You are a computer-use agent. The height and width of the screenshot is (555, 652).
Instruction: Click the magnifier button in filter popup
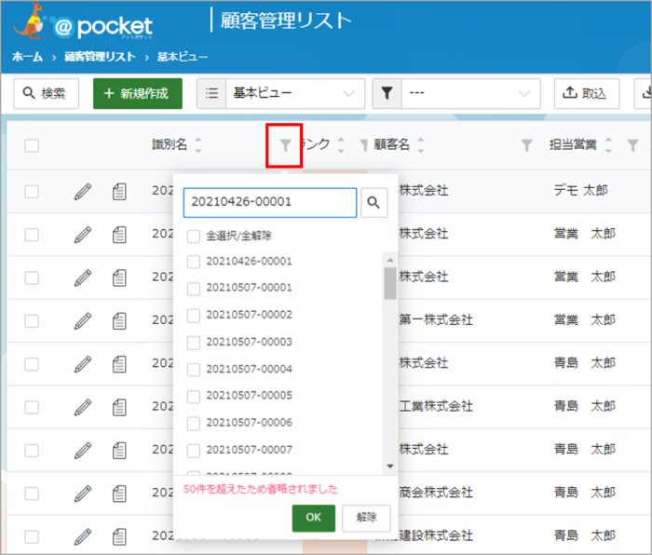(374, 202)
